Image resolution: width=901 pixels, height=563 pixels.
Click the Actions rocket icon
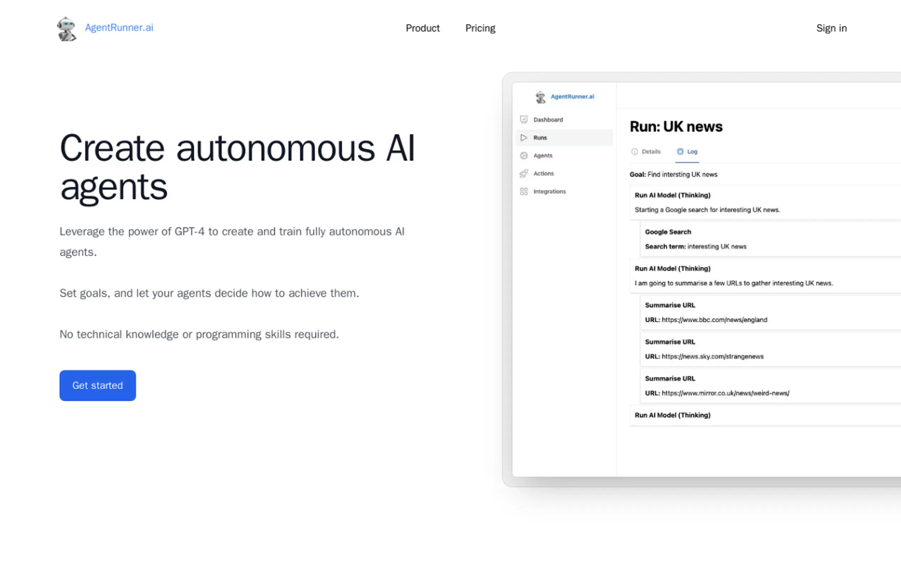(x=524, y=173)
